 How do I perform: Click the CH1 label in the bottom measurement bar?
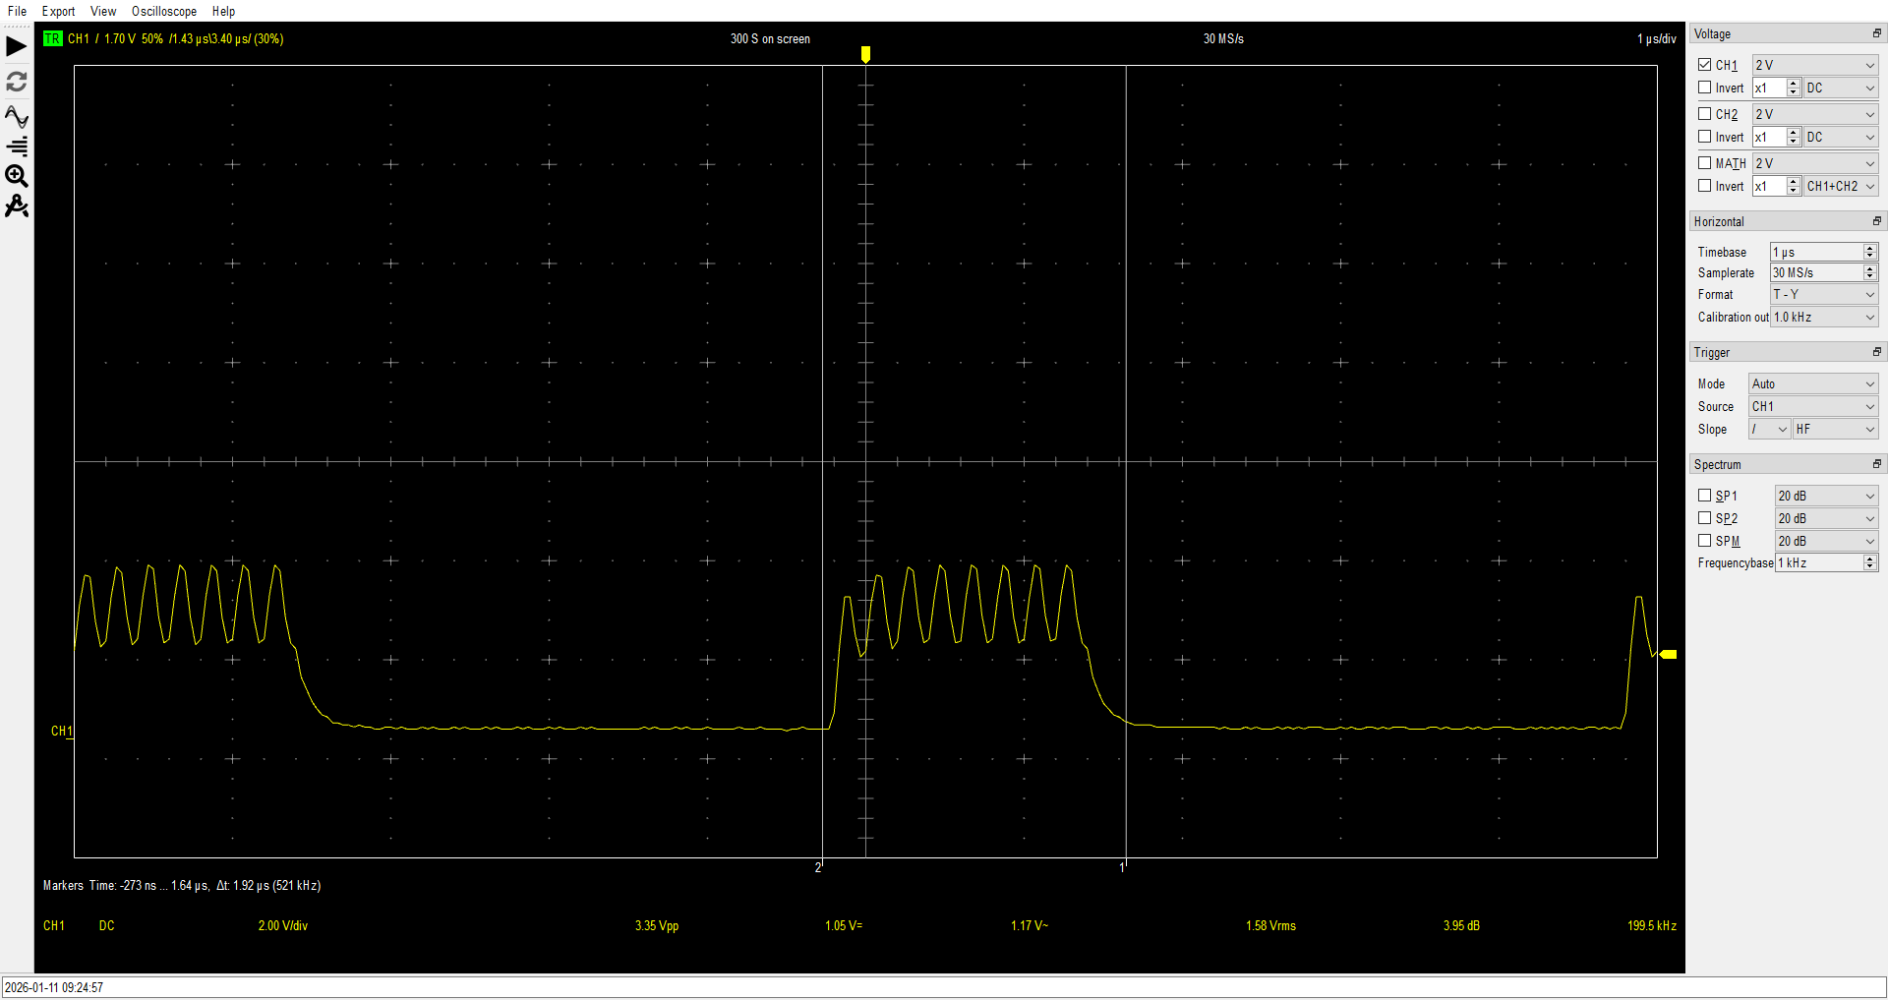[x=54, y=926]
